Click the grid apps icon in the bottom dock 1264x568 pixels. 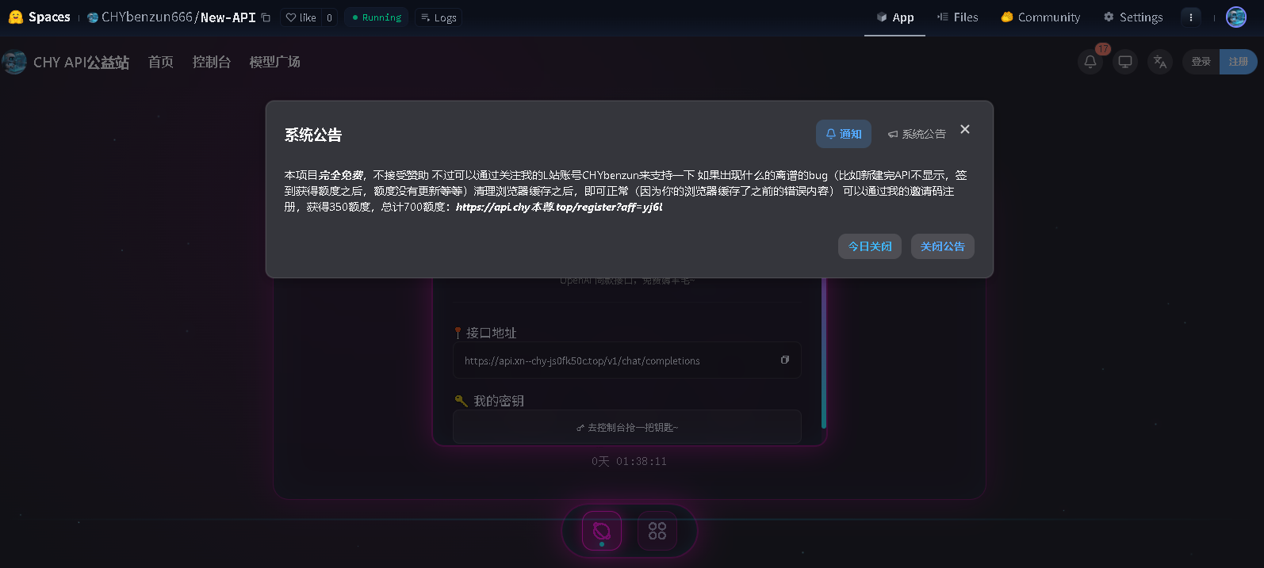[x=657, y=531]
